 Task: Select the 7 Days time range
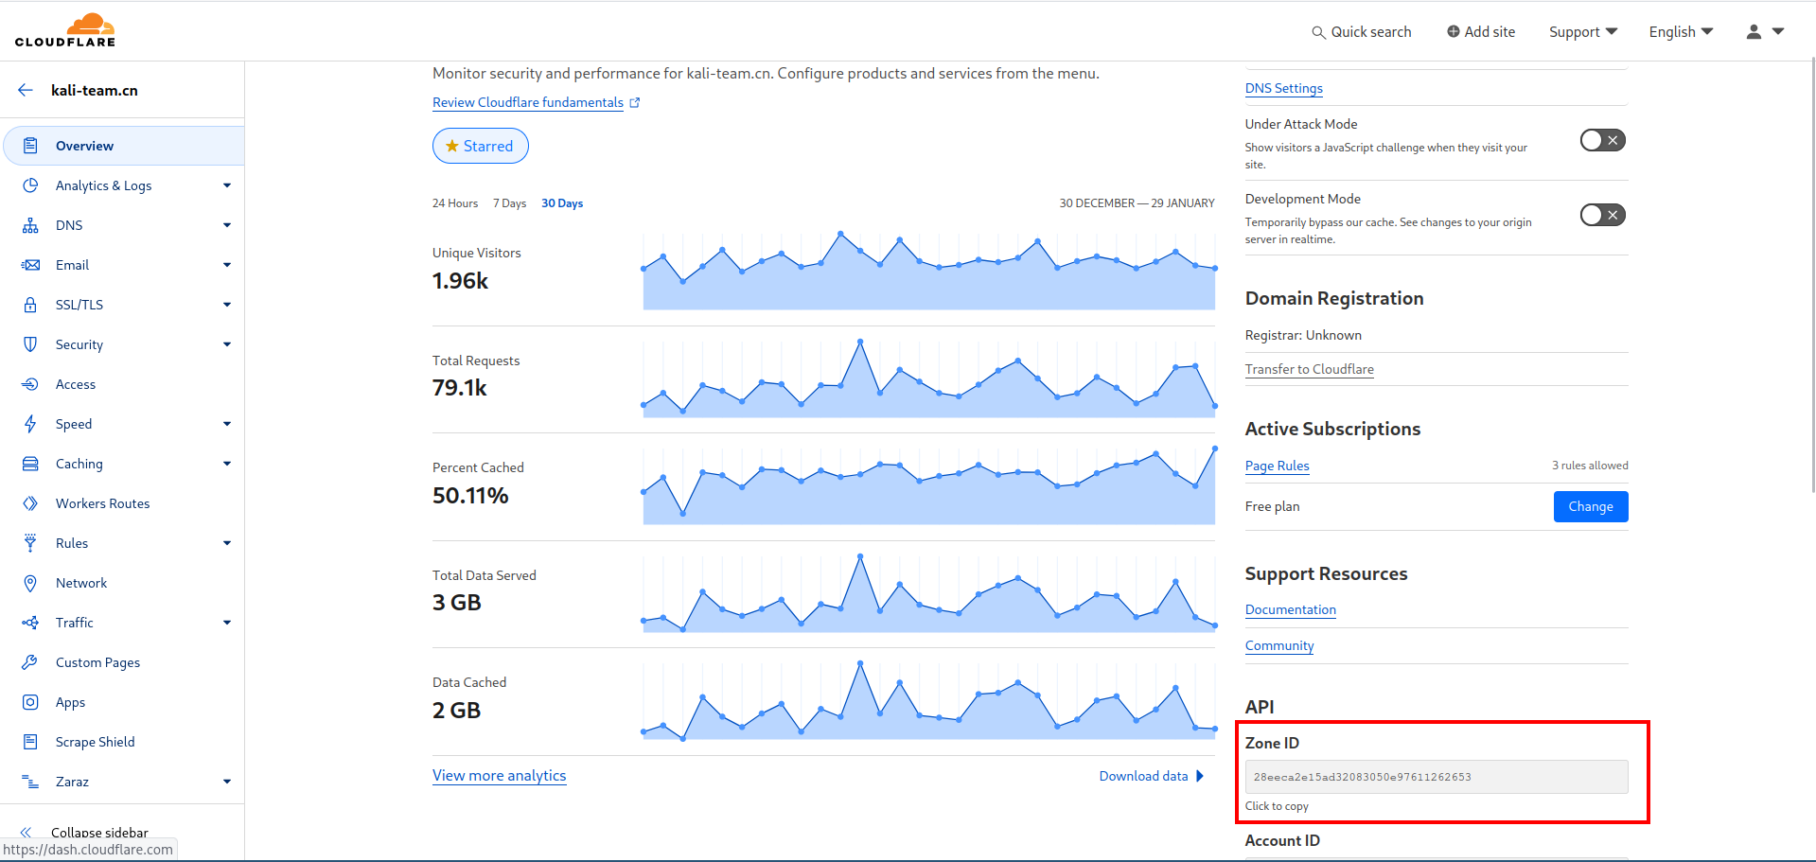(x=509, y=203)
